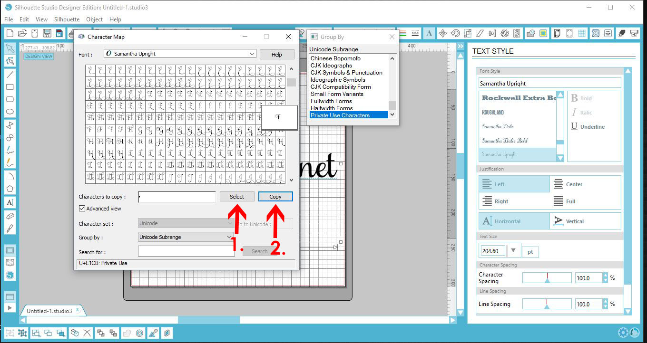This screenshot has width=647, height=343.
Task: Toggle Underline text style
Action: point(588,127)
